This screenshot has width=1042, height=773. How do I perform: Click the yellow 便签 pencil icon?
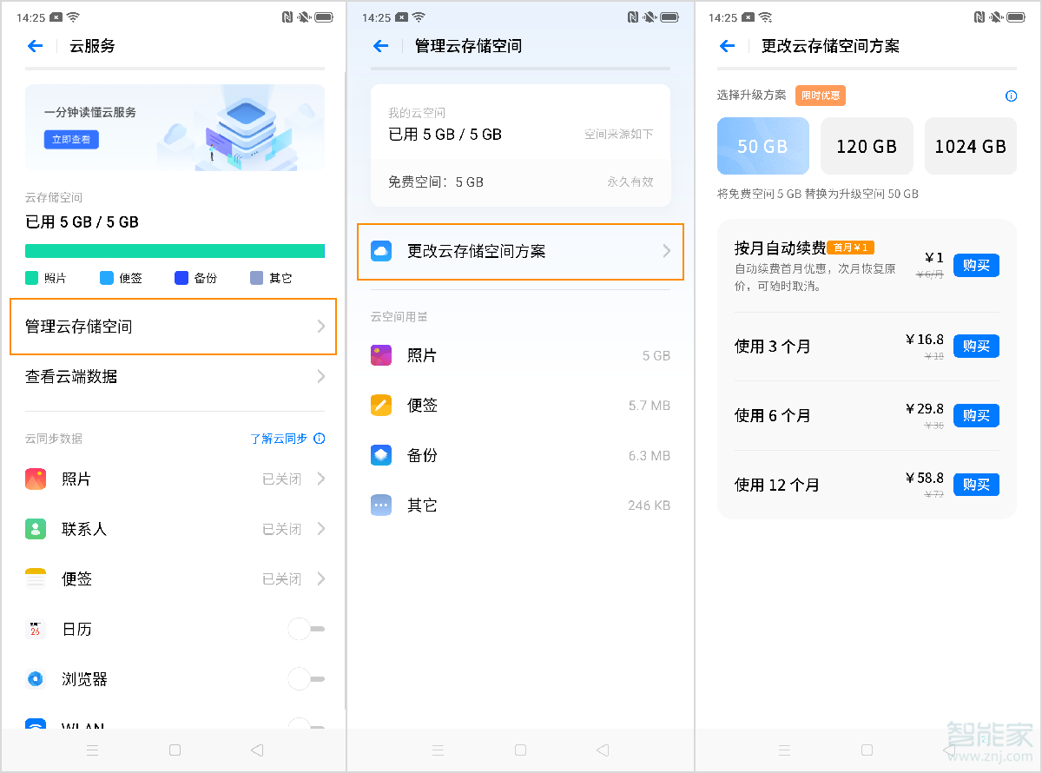pos(380,405)
